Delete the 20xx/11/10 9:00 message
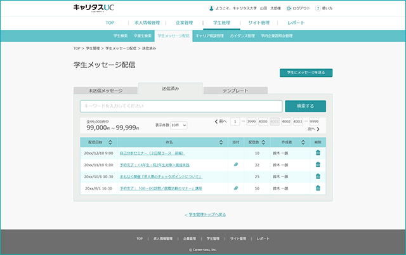Screen dimensions: 406x255 pos(318,164)
